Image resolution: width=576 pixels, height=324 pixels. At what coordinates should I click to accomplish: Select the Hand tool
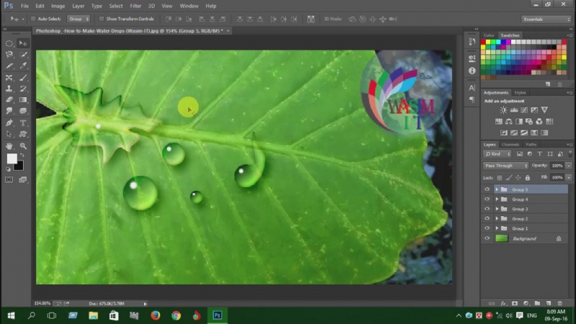(9, 146)
